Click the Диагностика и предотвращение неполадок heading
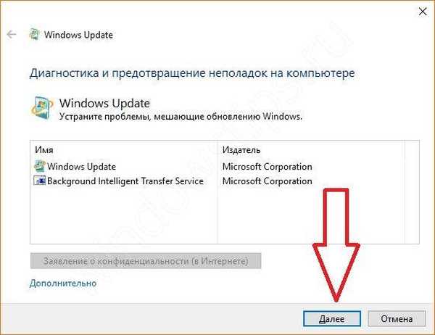The height and width of the screenshot is (335, 435). point(192,73)
